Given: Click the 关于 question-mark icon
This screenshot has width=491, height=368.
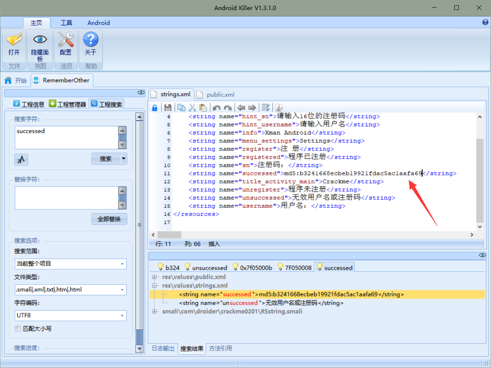Looking at the screenshot, I should [91, 39].
